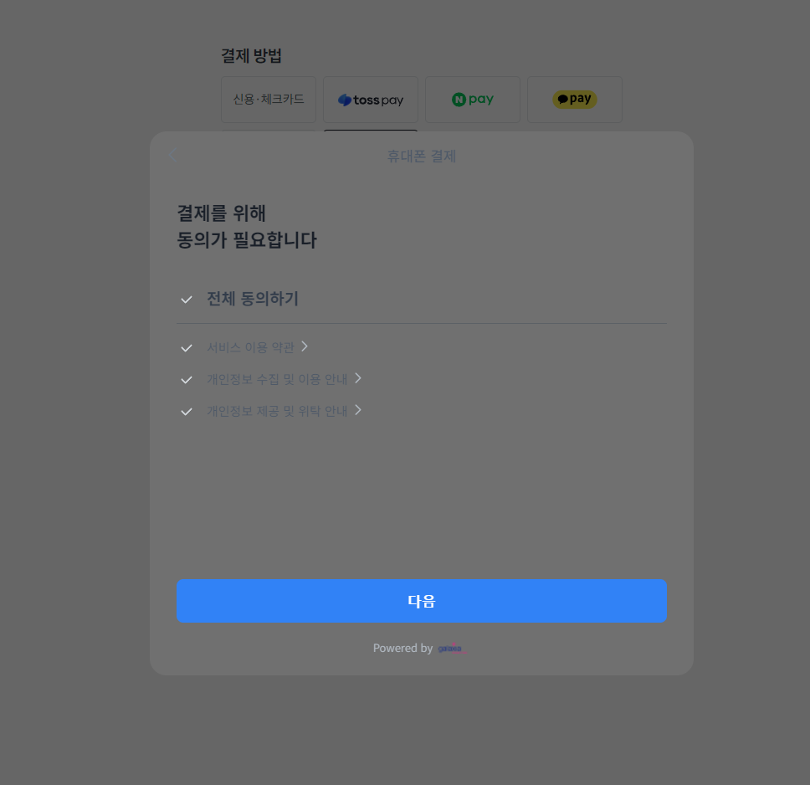810x785 pixels.
Task: Open 개인정보 수집 및 이용 안내 text link
Action: point(277,379)
